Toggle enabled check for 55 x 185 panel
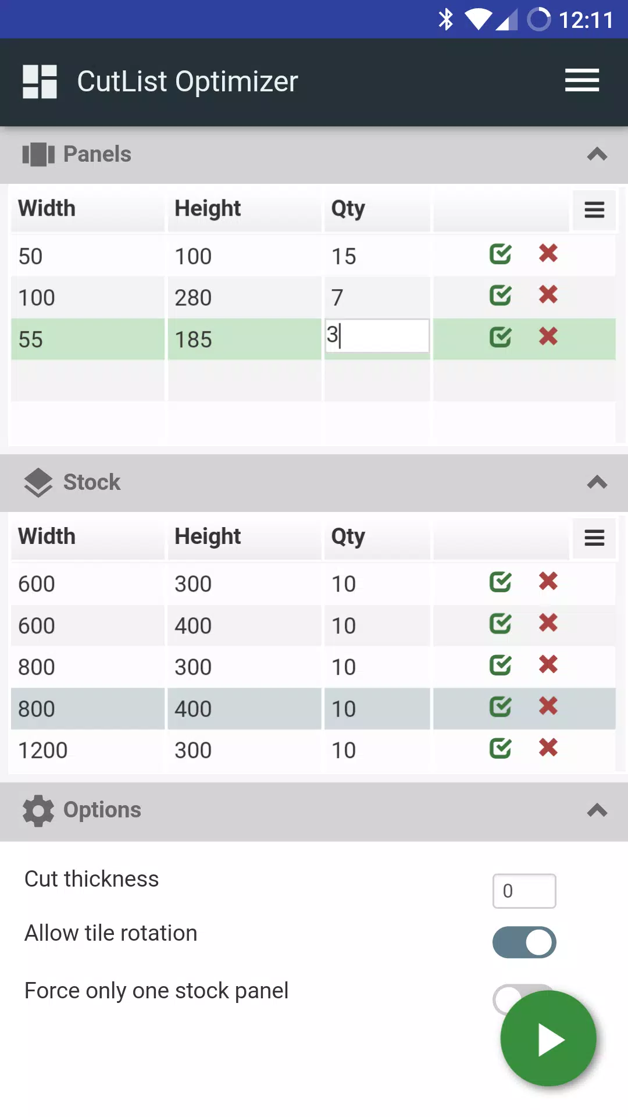The width and height of the screenshot is (628, 1117). (500, 337)
